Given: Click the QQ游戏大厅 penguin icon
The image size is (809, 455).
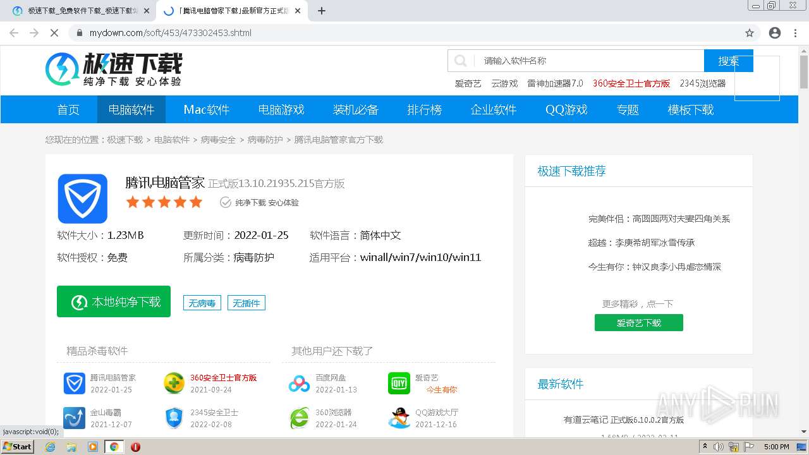Looking at the screenshot, I should click(x=399, y=418).
